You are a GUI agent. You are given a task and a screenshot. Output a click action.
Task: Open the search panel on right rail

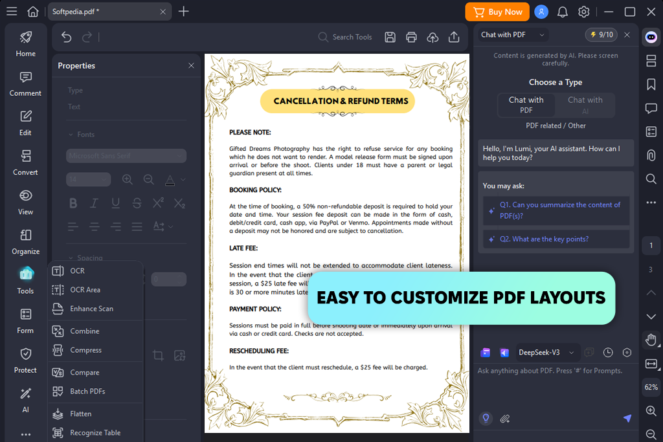tap(651, 179)
